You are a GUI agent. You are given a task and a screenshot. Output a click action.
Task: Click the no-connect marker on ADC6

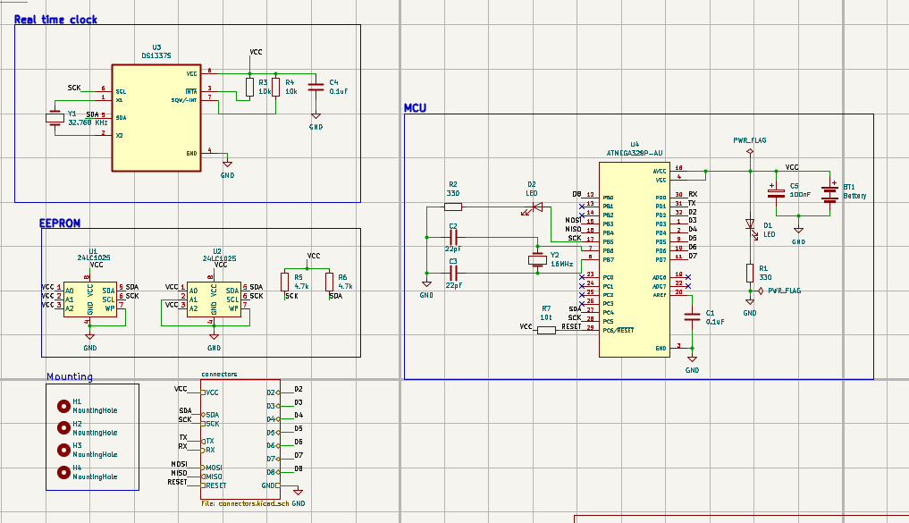click(688, 277)
